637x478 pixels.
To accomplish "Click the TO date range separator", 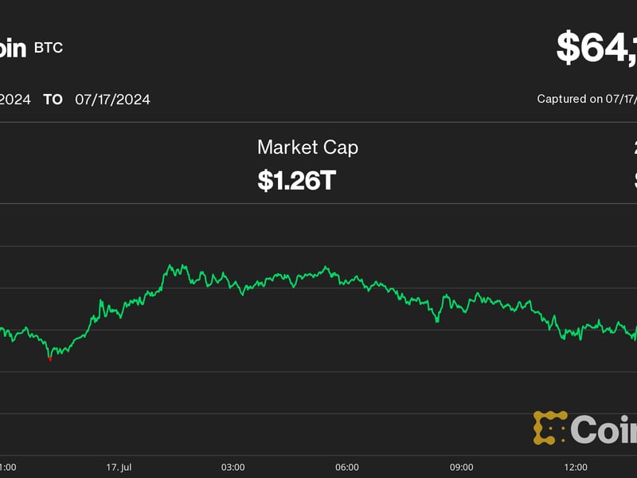I will 53,100.
